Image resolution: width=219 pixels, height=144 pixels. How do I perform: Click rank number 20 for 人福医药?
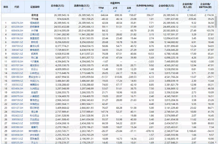click(6, 96)
